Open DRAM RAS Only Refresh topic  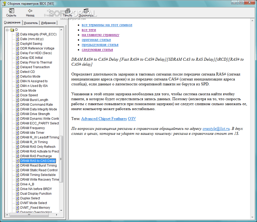point(38,147)
